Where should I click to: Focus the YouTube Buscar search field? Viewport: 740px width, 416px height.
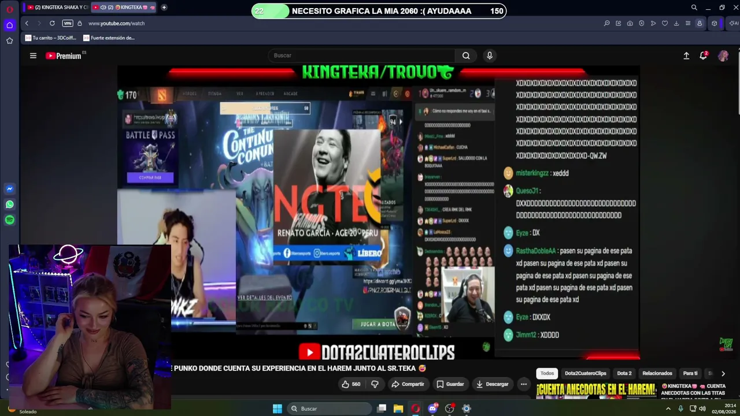tap(362, 55)
